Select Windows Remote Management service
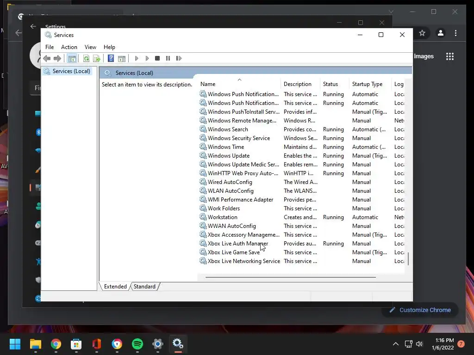 click(301, 121)
